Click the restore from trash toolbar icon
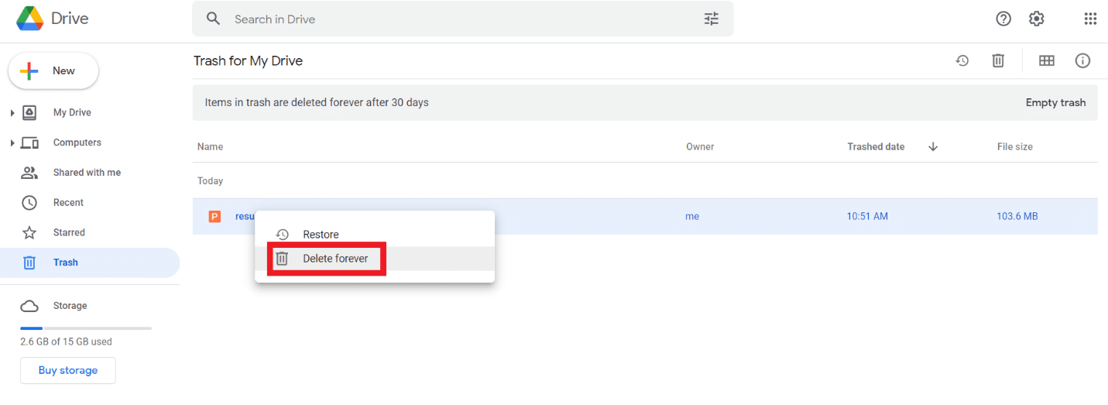 pyautogui.click(x=962, y=60)
